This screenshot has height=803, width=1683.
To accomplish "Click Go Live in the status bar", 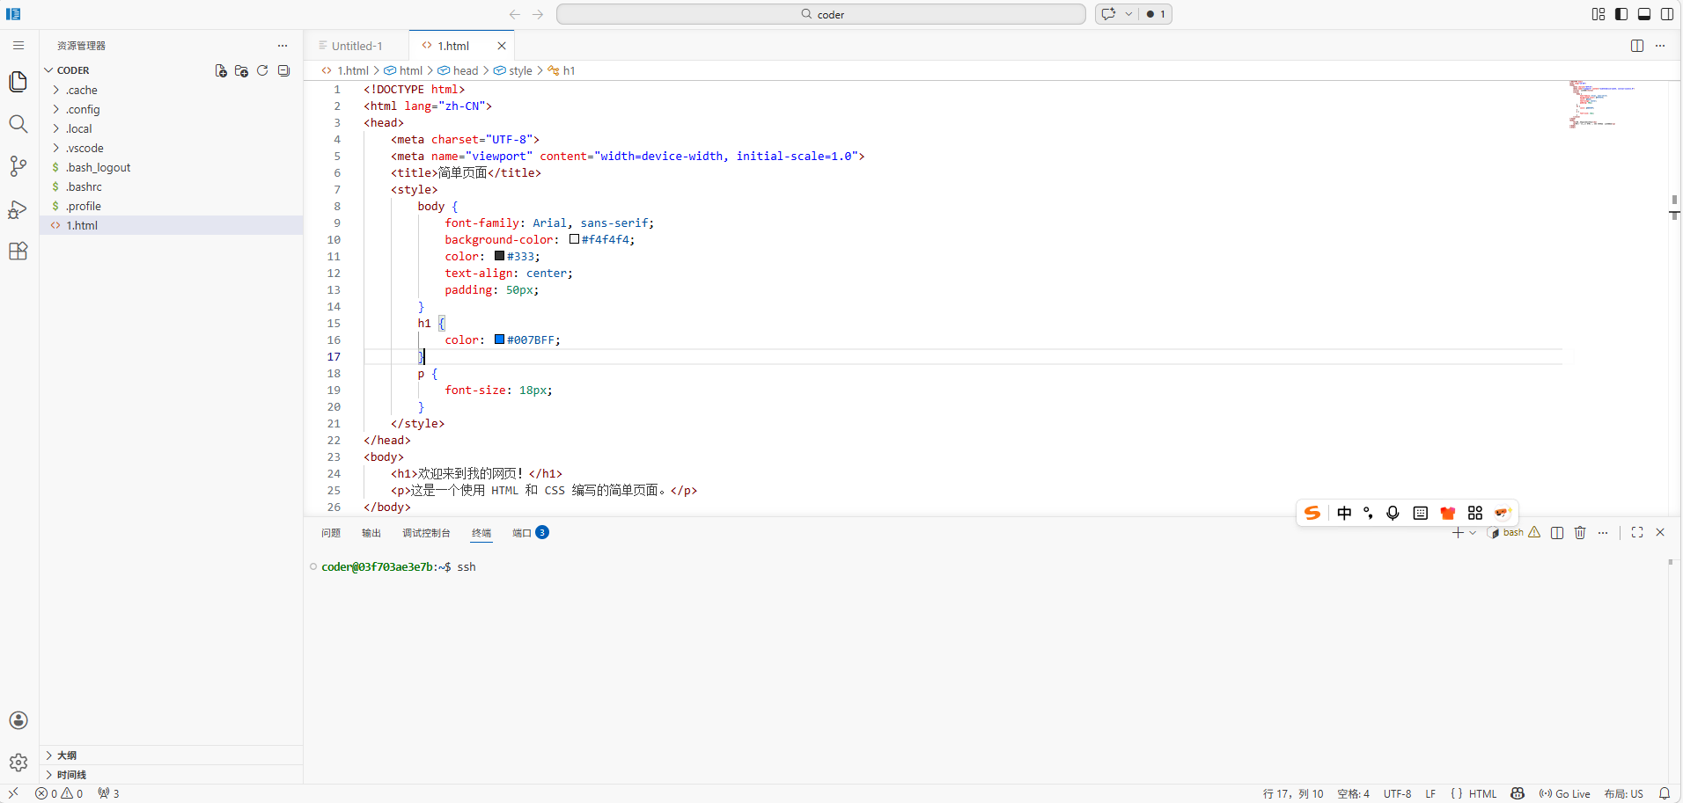I will tap(1566, 792).
